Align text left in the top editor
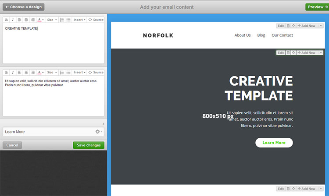 pyautogui.click(x=20, y=20)
